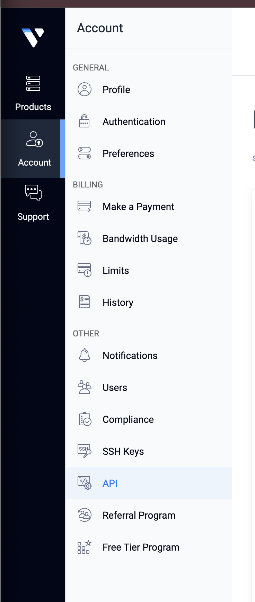255x602 pixels.
Task: Click the Make a Payment card icon
Action: (84, 206)
